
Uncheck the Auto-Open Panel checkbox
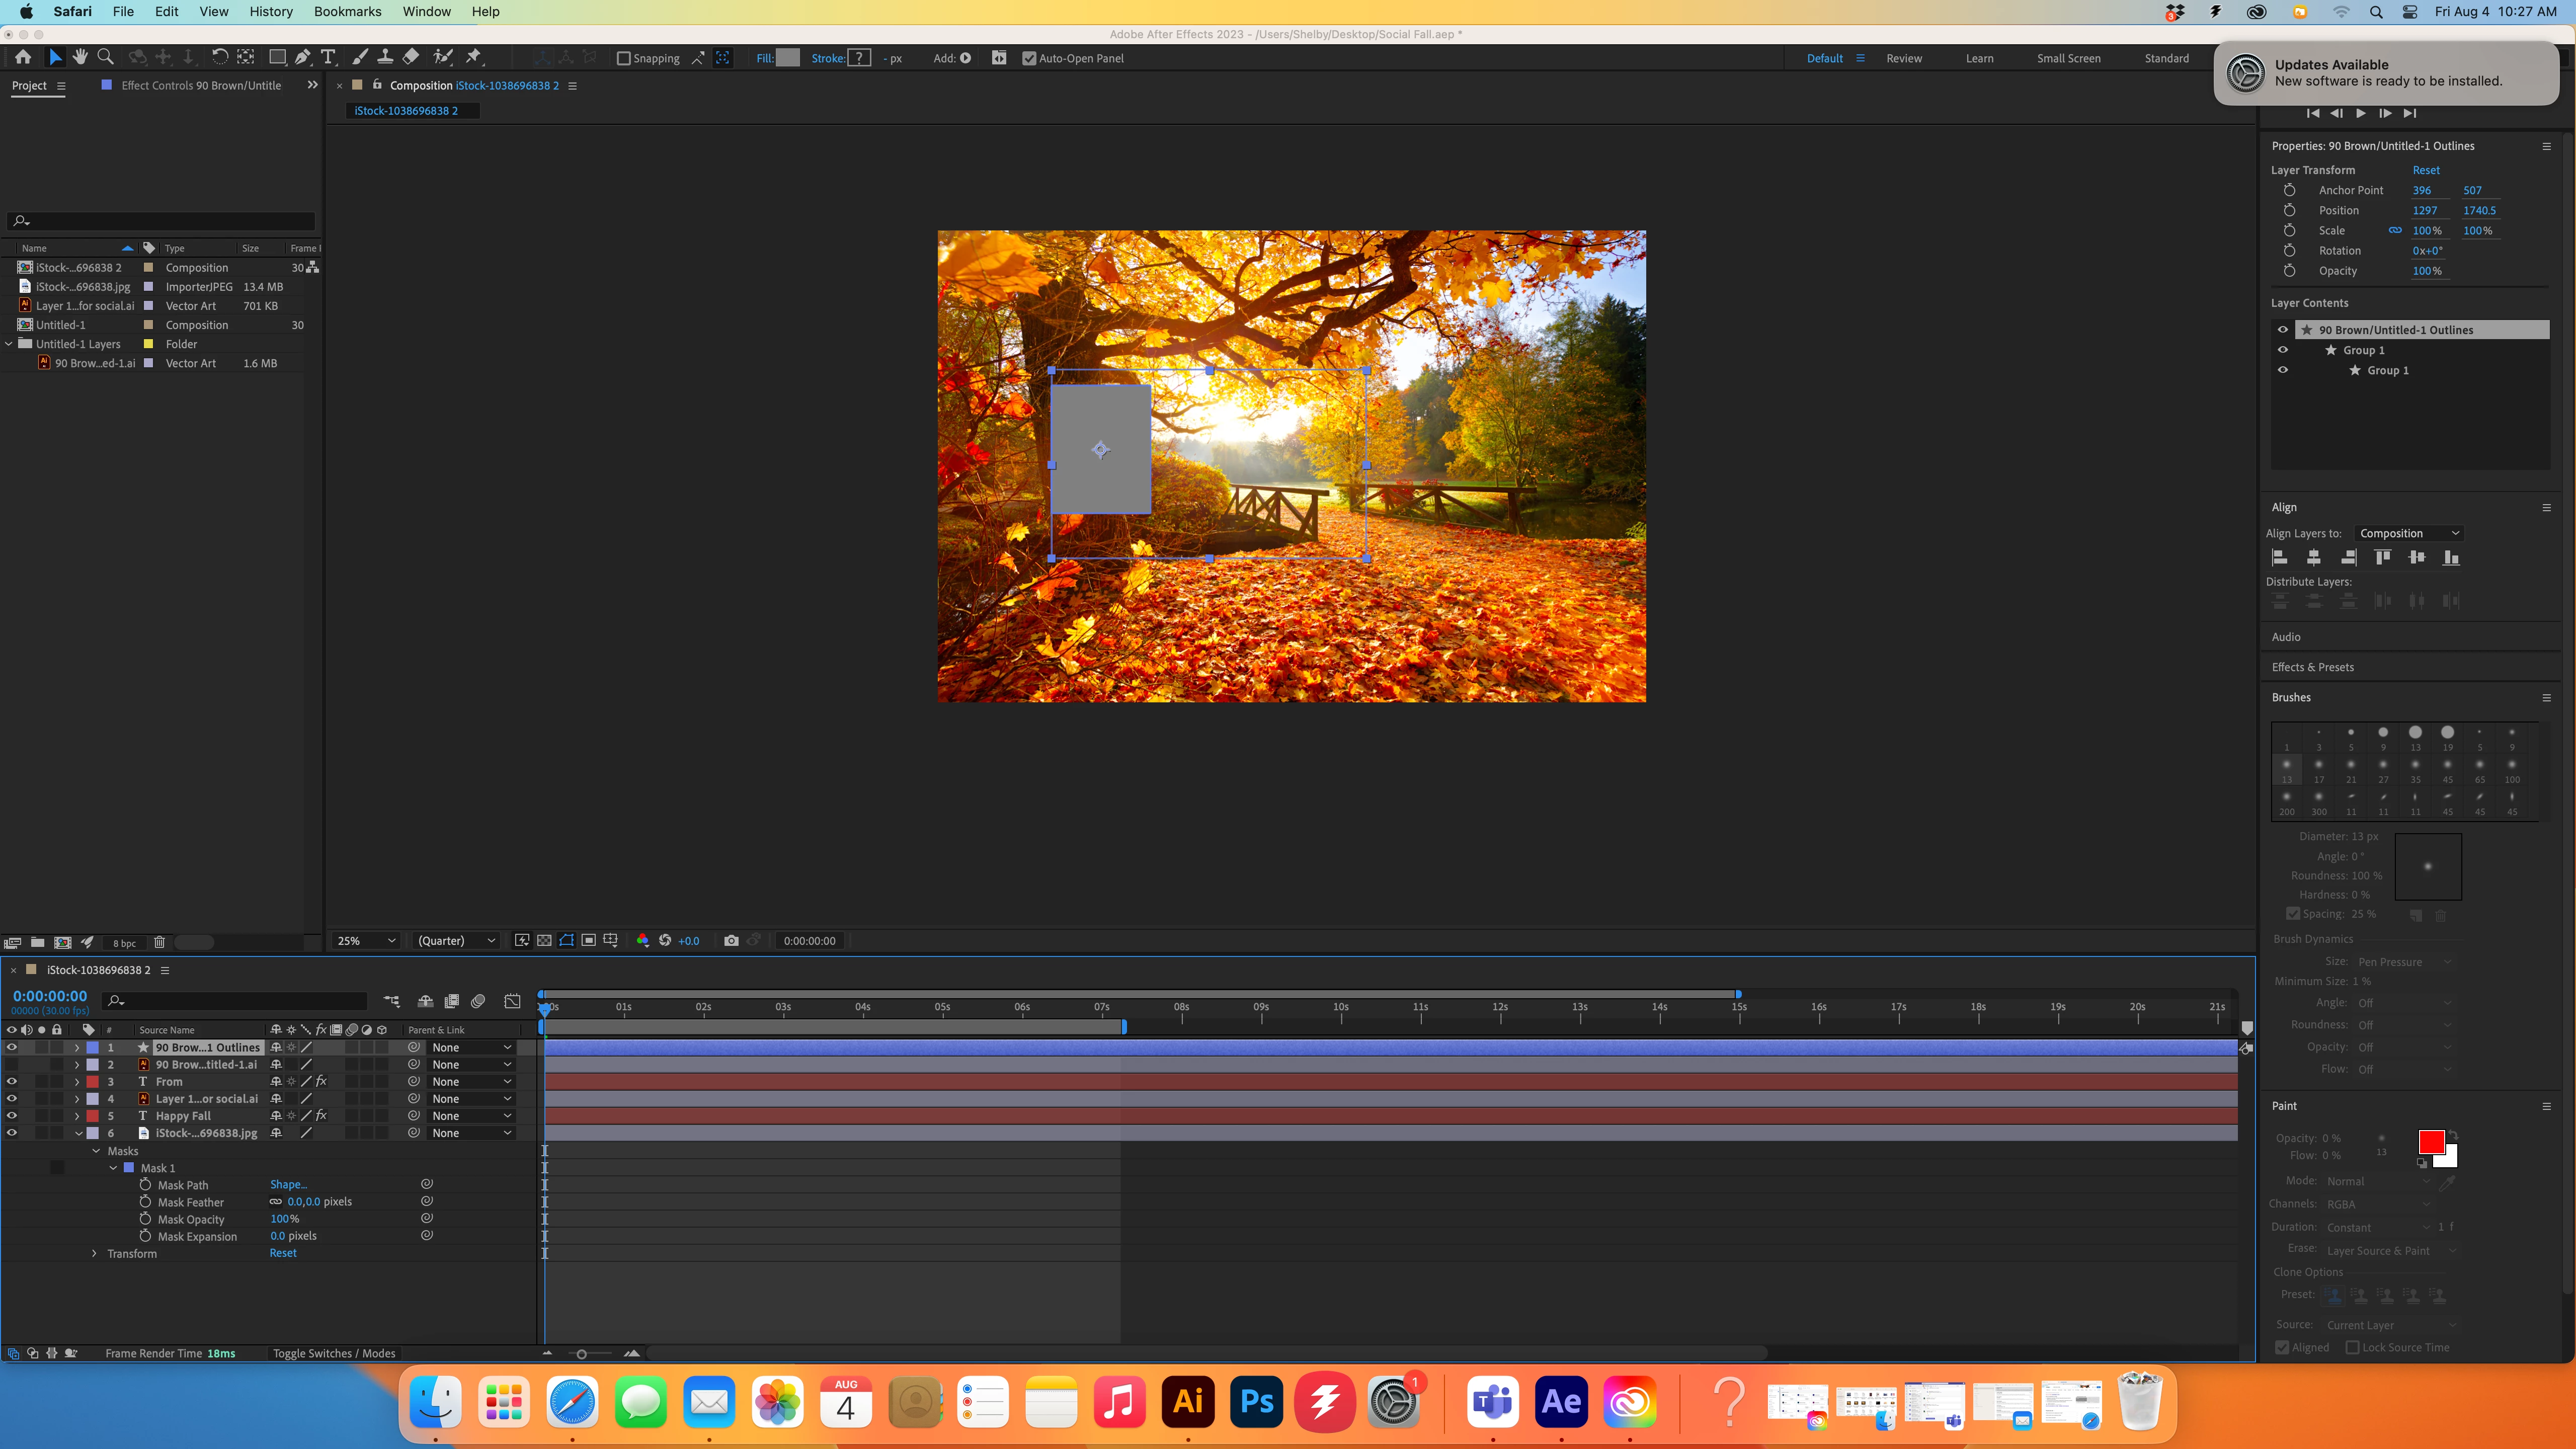click(1029, 58)
